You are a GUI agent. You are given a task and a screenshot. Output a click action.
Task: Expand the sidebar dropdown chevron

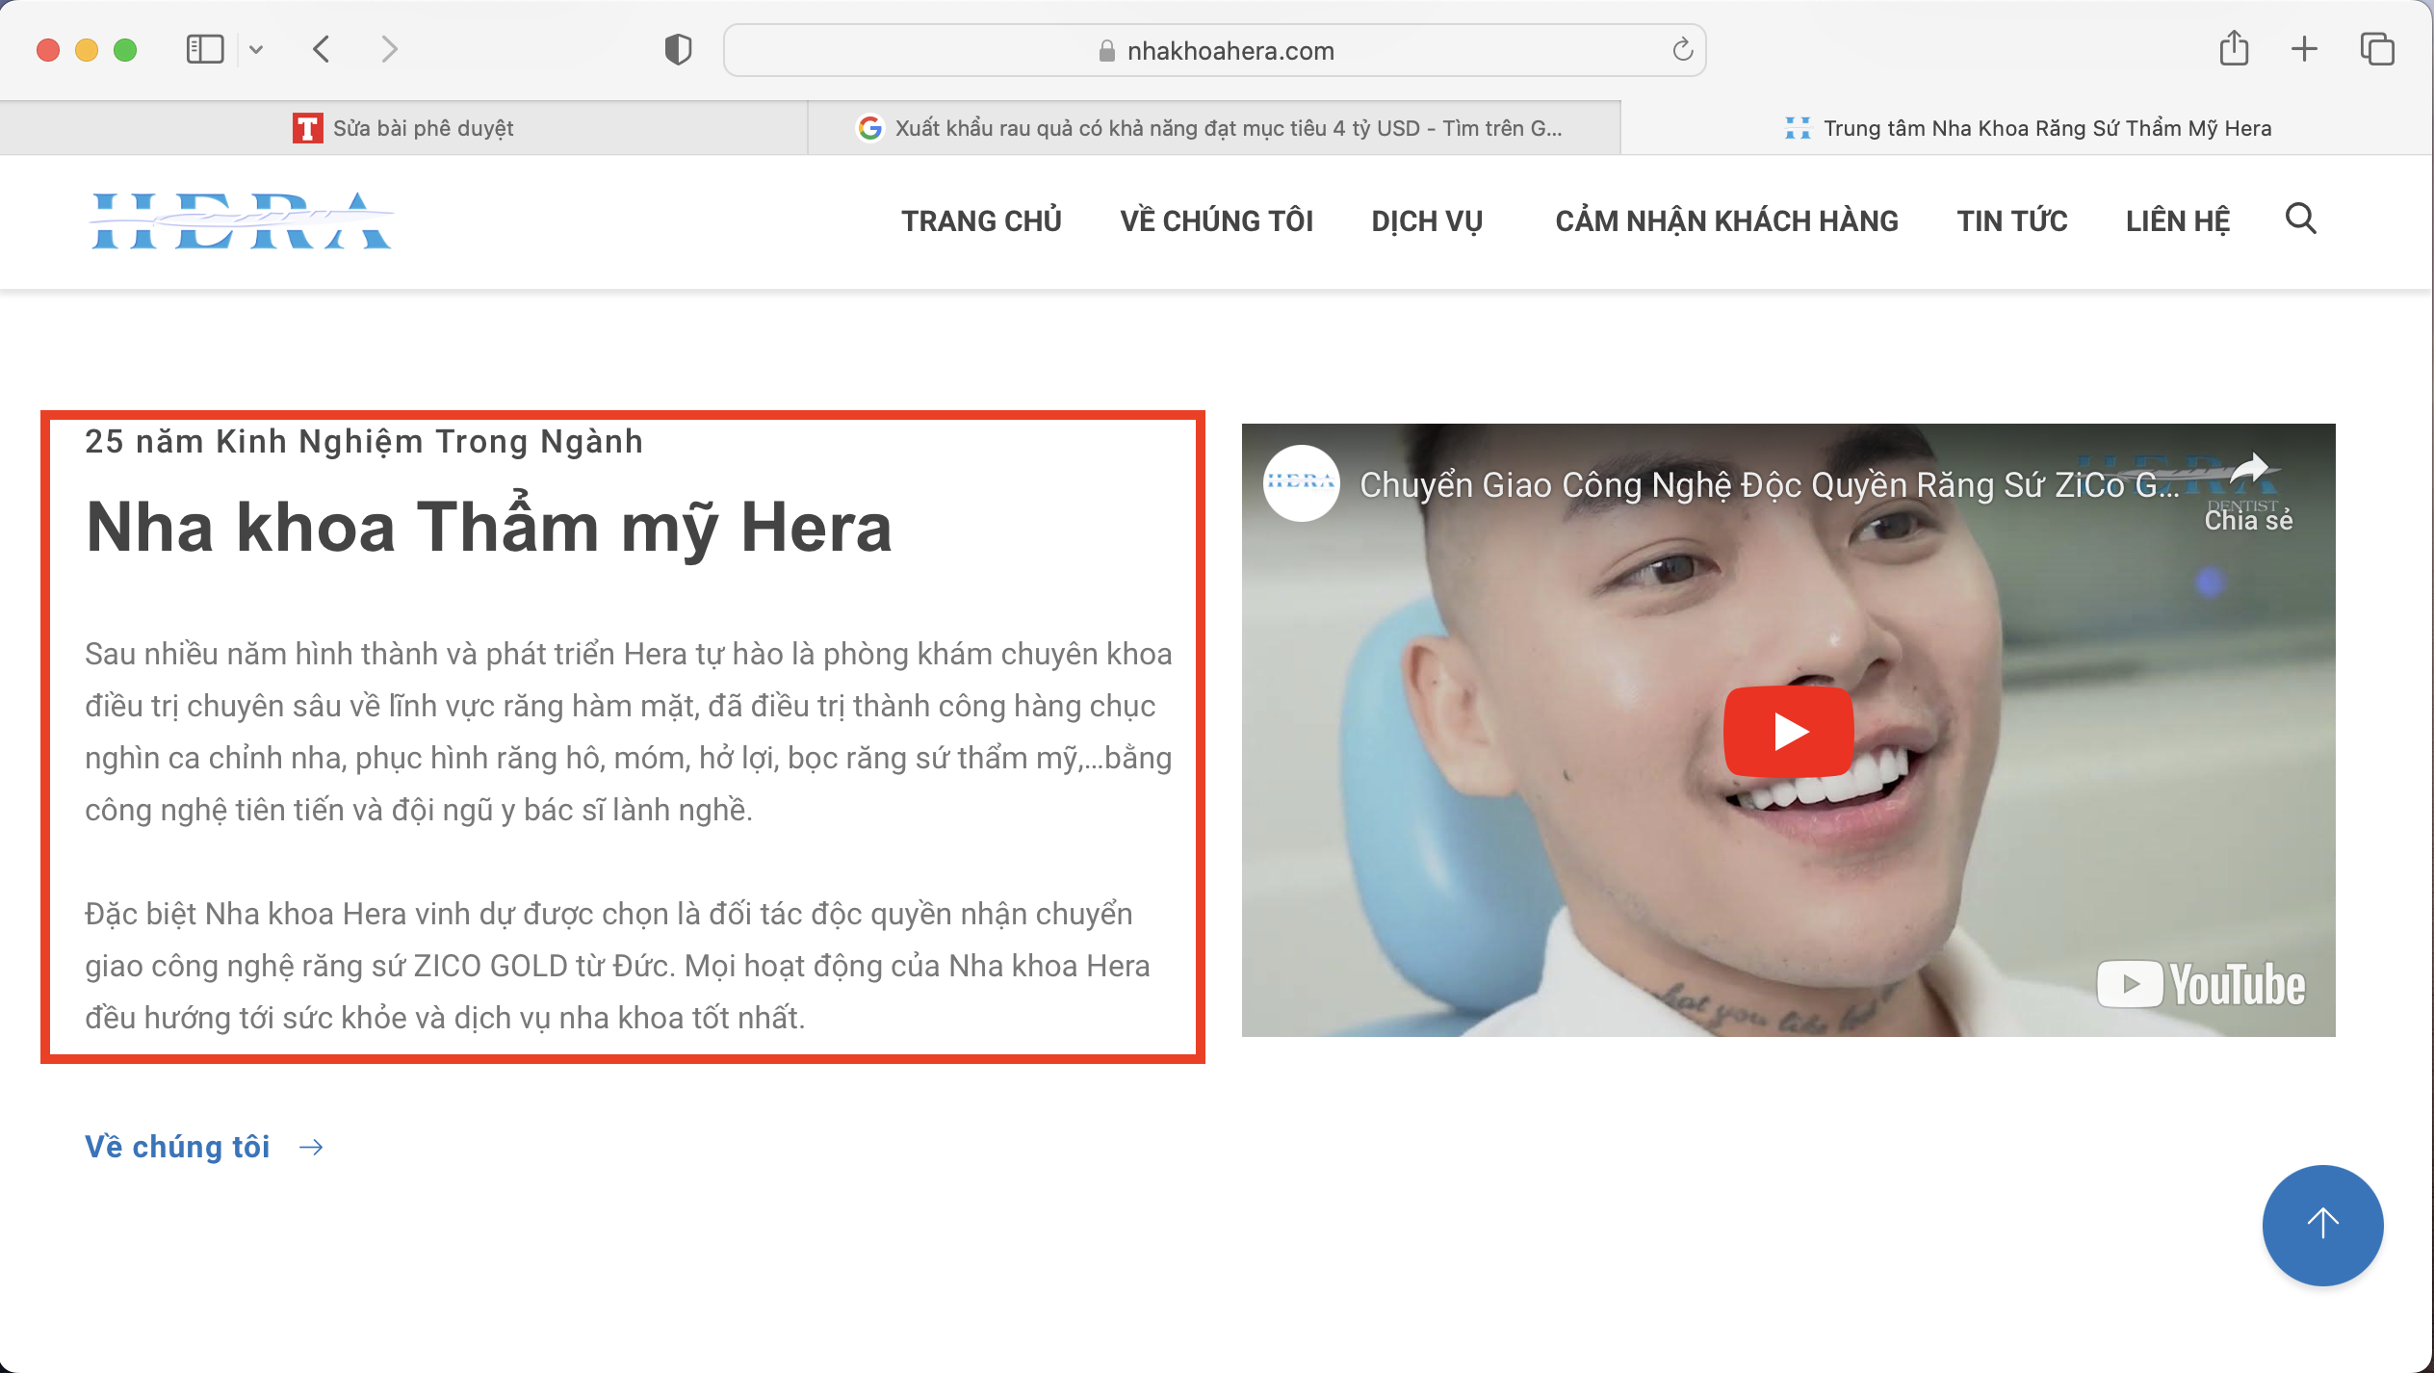click(x=256, y=49)
